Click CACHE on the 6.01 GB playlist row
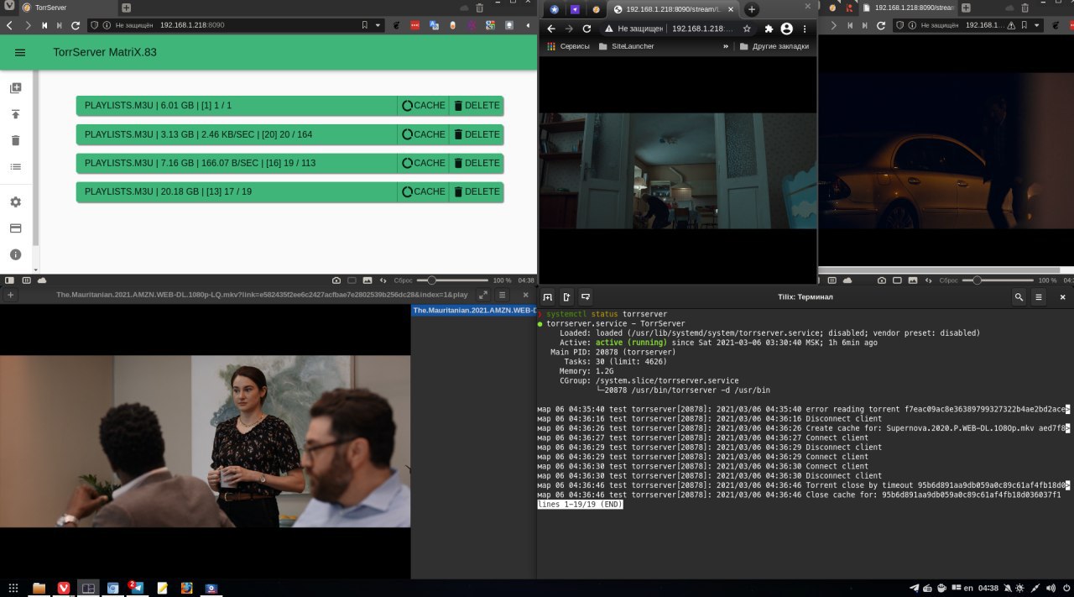This screenshot has height=597, width=1074. click(x=424, y=106)
